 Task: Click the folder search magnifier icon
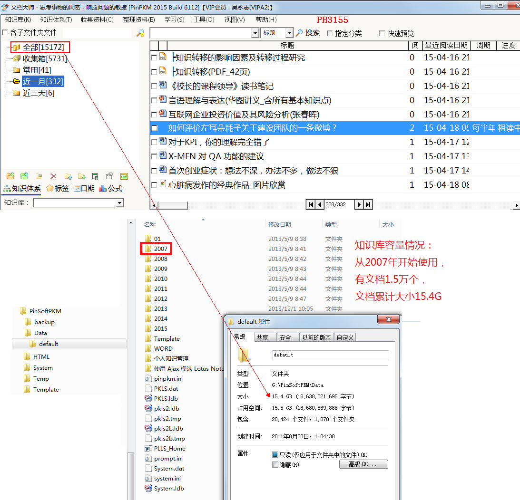pos(140,33)
